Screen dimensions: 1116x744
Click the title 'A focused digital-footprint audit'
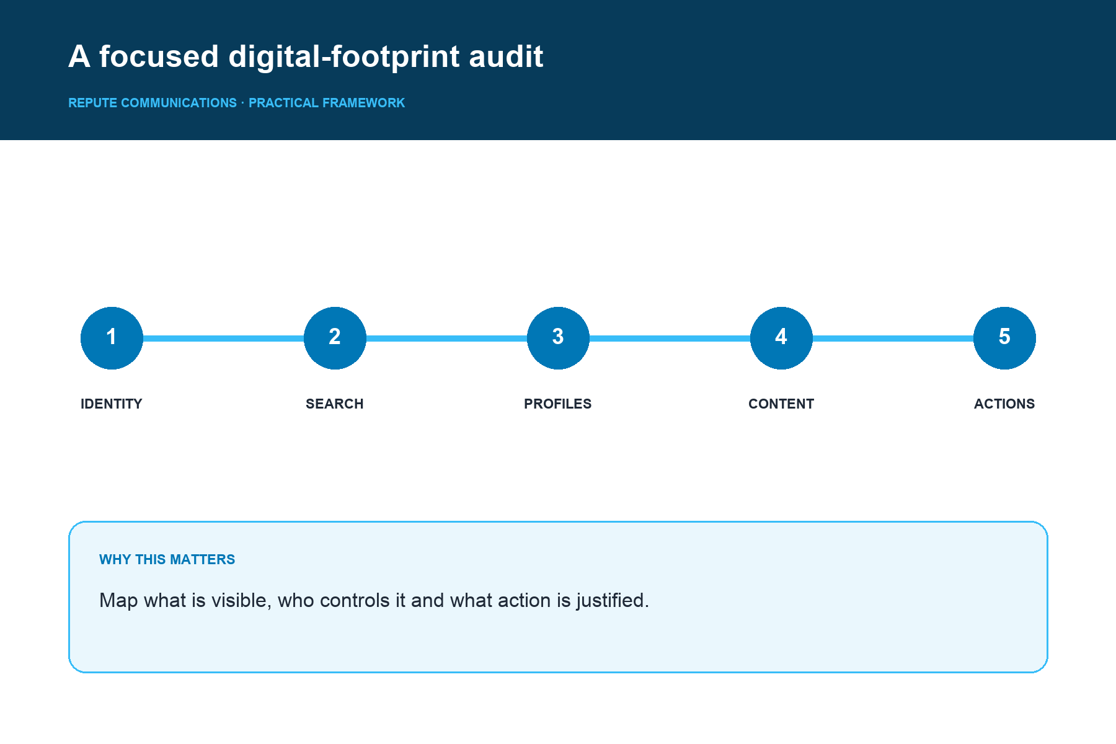click(x=306, y=56)
